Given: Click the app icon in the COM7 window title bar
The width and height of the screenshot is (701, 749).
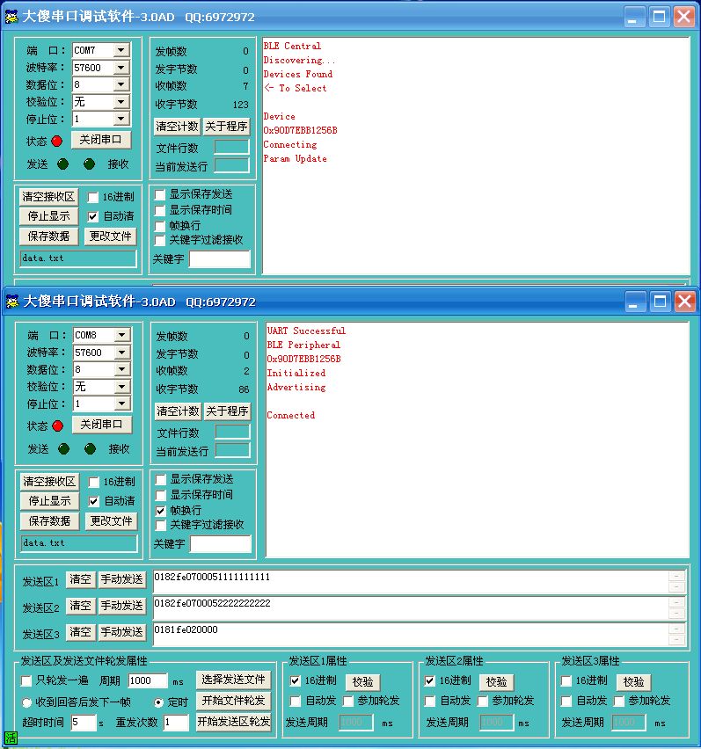Looking at the screenshot, I should (11, 17).
